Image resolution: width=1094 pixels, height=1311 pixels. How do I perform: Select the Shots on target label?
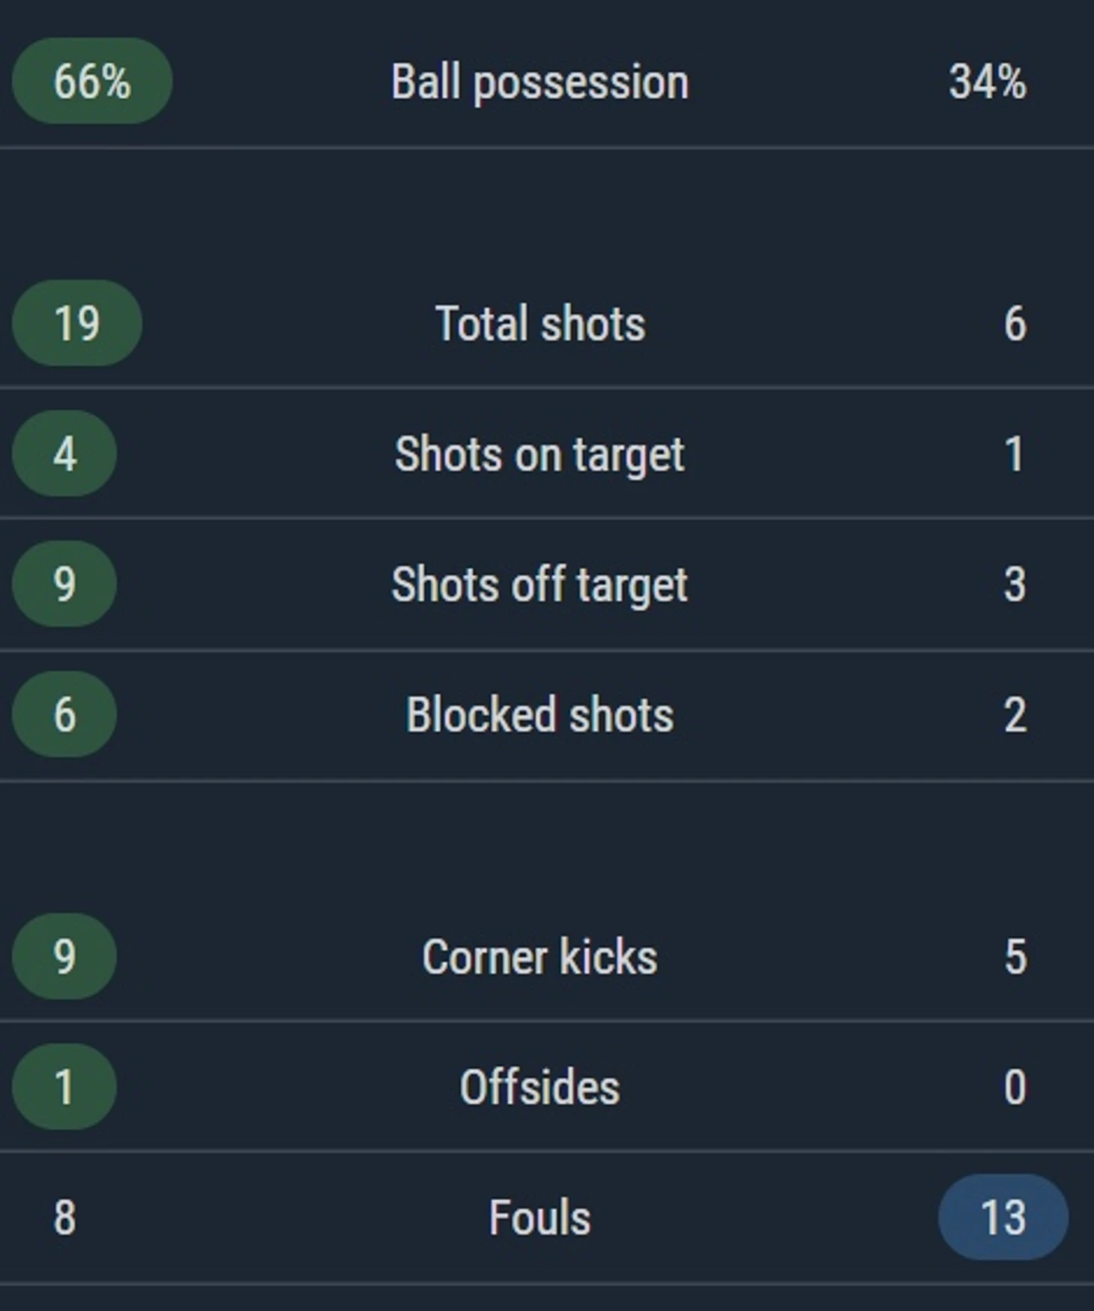(540, 454)
